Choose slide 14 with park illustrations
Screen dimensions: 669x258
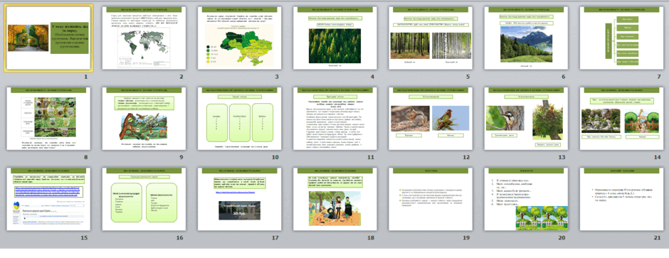[622, 119]
